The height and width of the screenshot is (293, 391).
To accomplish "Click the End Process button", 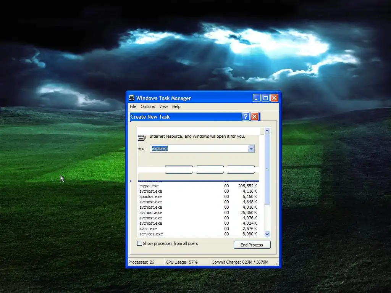I will point(252,245).
